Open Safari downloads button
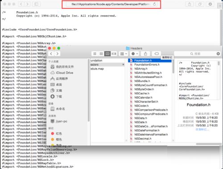The image size is (223, 169). click(x=210, y=4)
